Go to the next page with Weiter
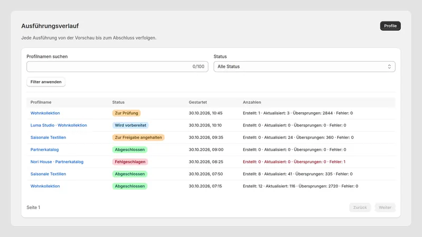 pyautogui.click(x=385, y=208)
